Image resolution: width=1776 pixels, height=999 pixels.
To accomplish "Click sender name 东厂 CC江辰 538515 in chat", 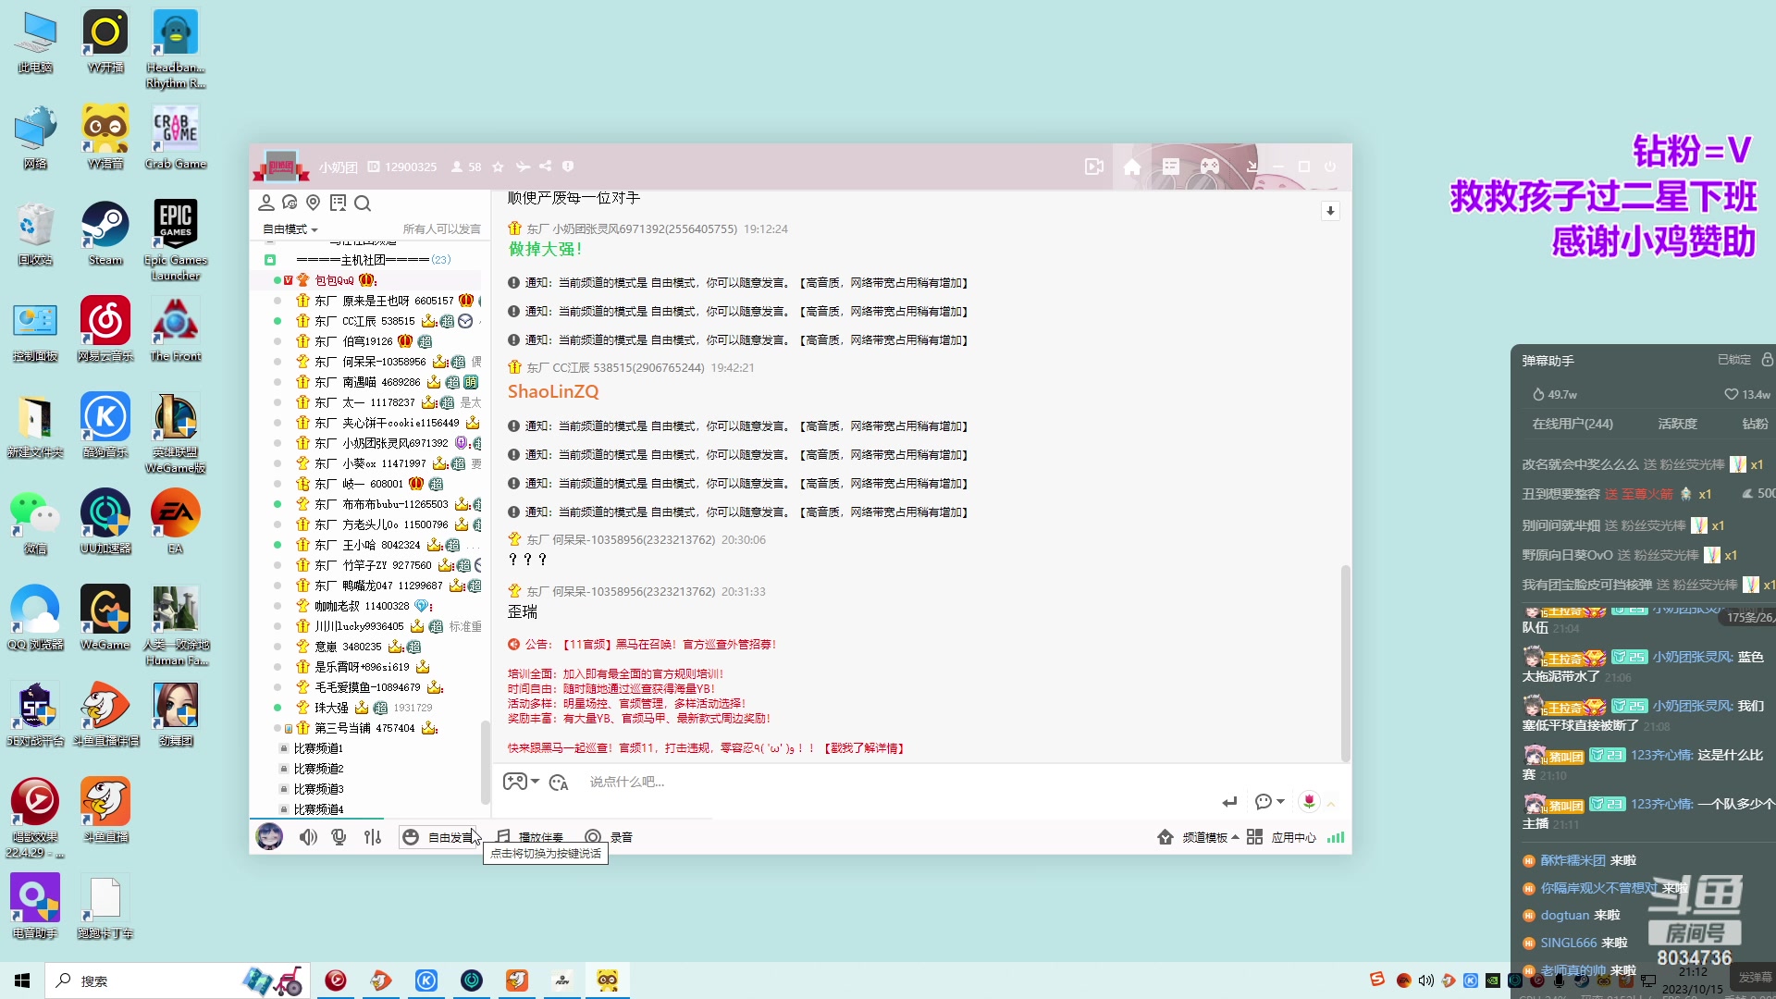I will (x=615, y=368).
